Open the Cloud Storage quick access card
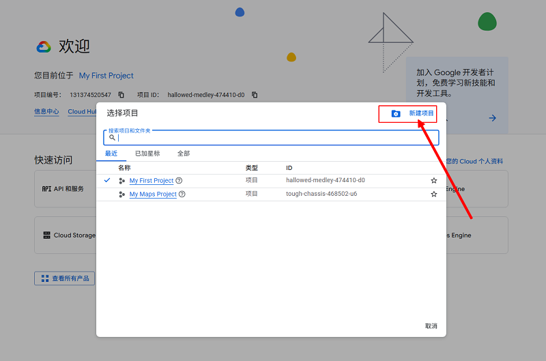This screenshot has width=546, height=361. (66, 235)
